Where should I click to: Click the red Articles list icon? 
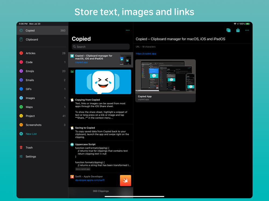(21, 53)
